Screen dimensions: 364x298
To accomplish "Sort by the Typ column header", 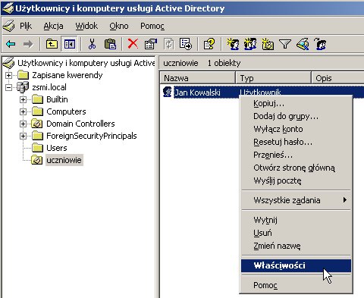I will [273, 78].
